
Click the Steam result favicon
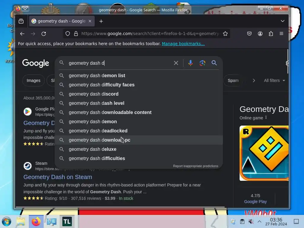[28, 166]
